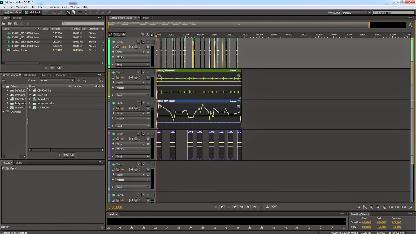Solo Track 3
The height and width of the screenshot is (234, 416).
tap(143, 103)
